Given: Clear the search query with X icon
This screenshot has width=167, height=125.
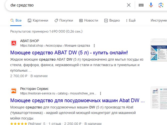Looking at the screenshot, I should [x=129, y=5].
